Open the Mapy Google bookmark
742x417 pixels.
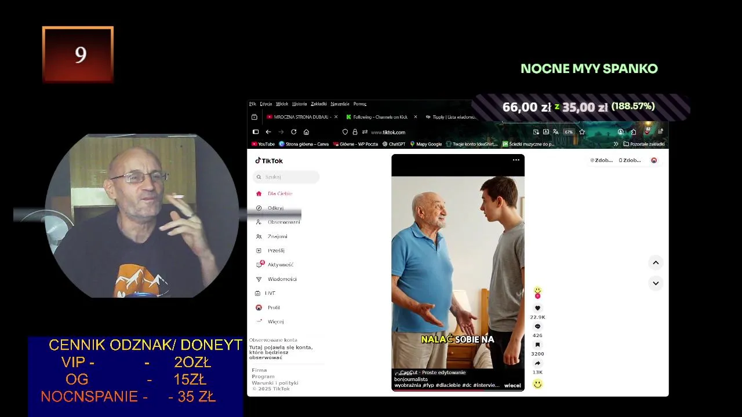tap(425, 144)
